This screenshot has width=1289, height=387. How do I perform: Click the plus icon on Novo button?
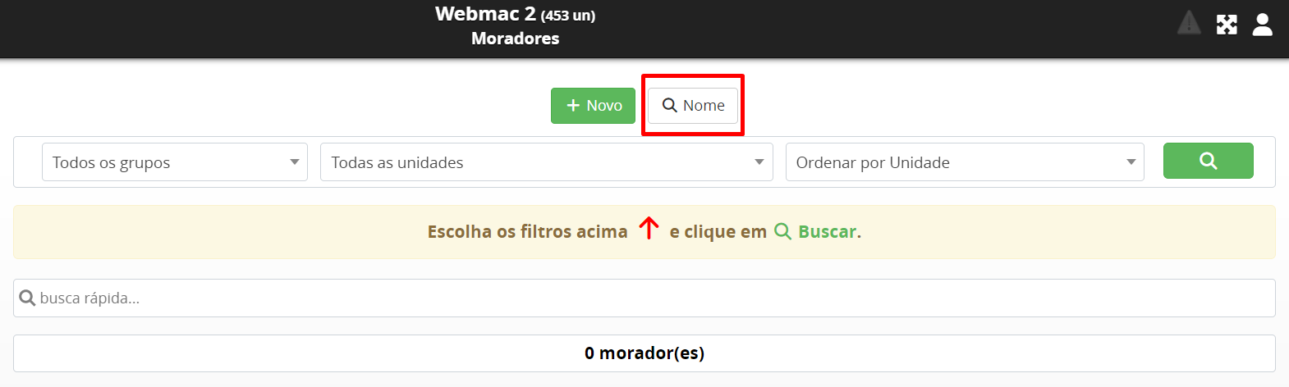coord(574,106)
